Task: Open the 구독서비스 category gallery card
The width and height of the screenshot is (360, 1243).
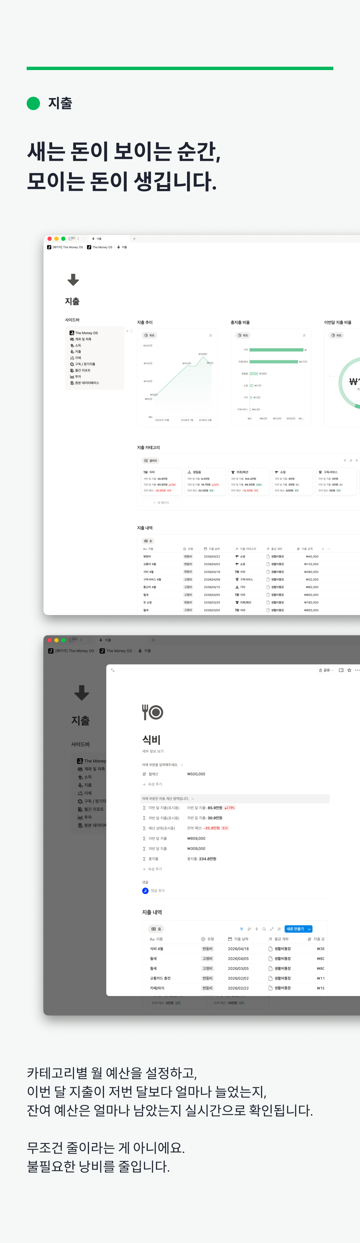Action: [x=336, y=482]
